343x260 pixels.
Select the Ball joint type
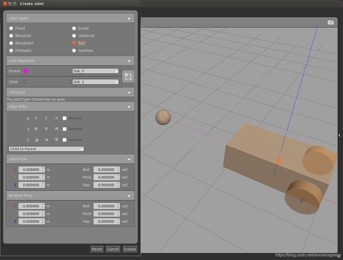74,43
